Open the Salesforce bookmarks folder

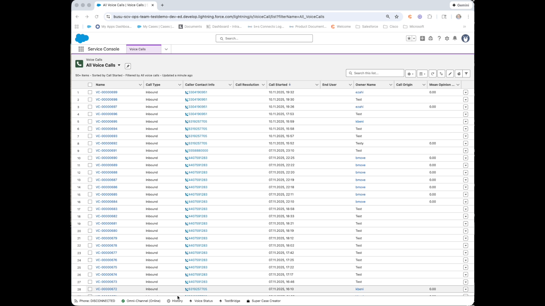(367, 26)
